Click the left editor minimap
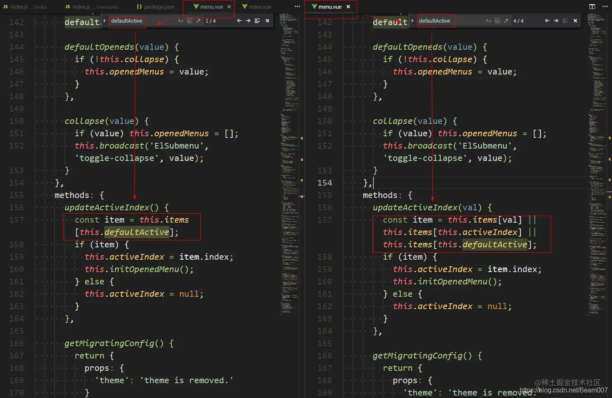This screenshot has height=398, width=612. click(289, 165)
